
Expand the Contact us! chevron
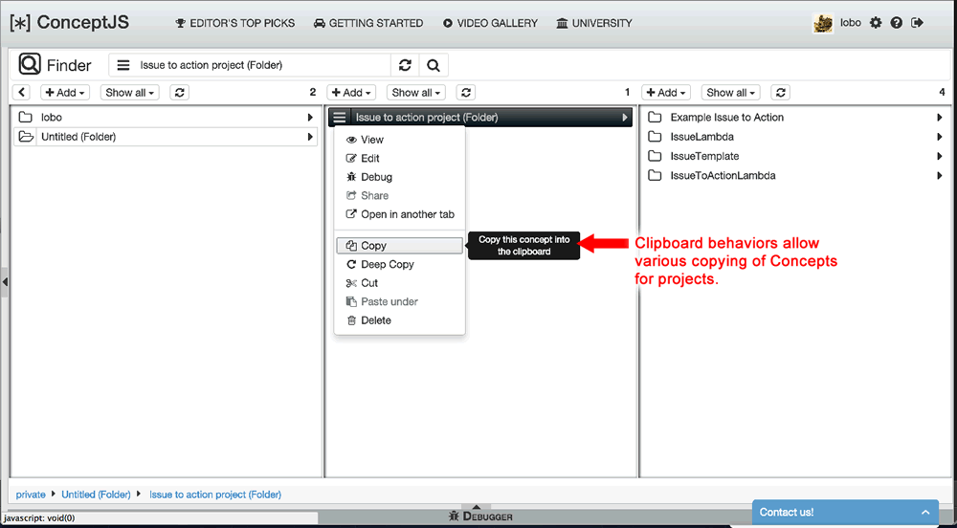coord(925,513)
